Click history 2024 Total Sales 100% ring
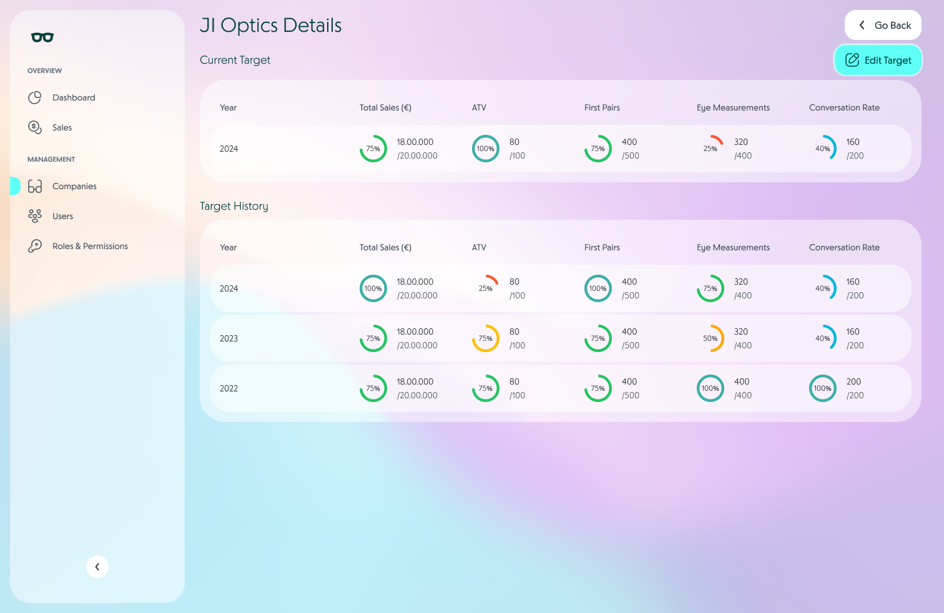Image resolution: width=944 pixels, height=613 pixels. point(373,288)
